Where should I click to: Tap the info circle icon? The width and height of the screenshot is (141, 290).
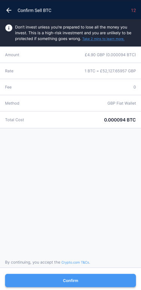9,28
